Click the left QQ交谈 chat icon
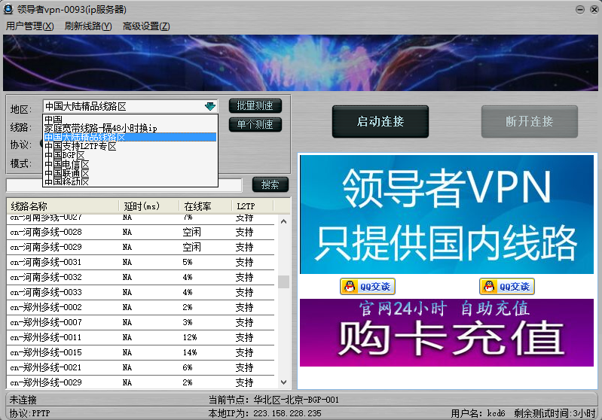The image size is (602, 420). tap(367, 286)
